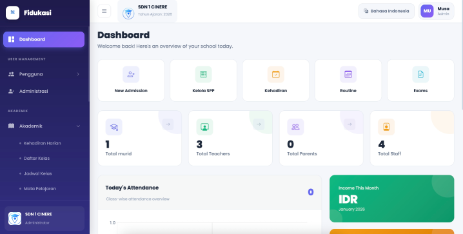Click Today's Attendance heading
Viewport: 463px width, 234px height.
tap(132, 188)
